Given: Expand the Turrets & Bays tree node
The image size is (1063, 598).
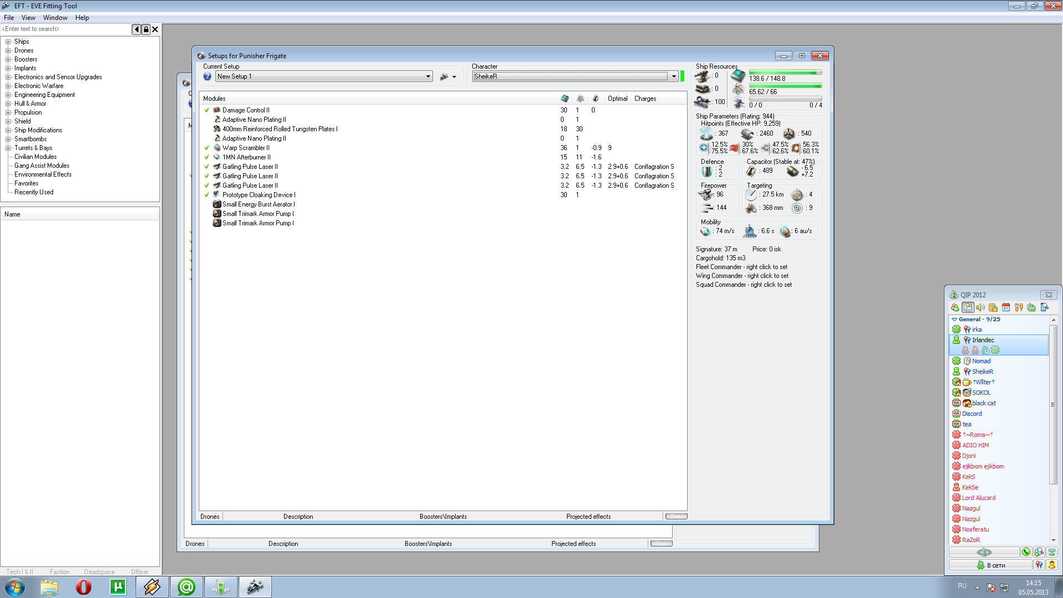Looking at the screenshot, I should click(x=8, y=148).
